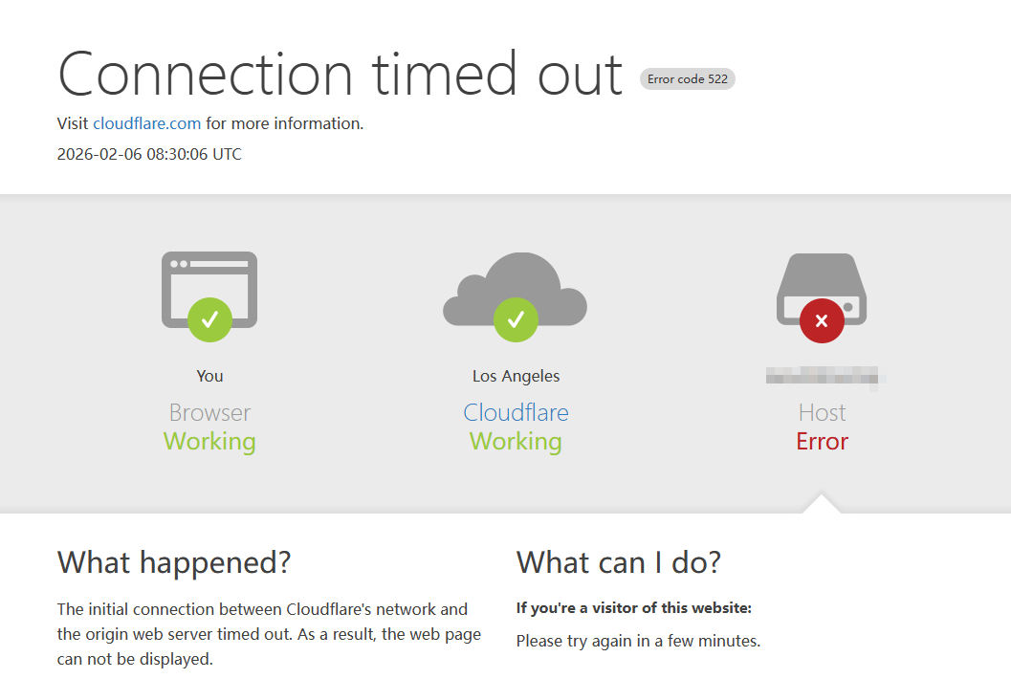Open the cloudflare.com link
Viewport: 1011px width, 679px height.
[147, 123]
